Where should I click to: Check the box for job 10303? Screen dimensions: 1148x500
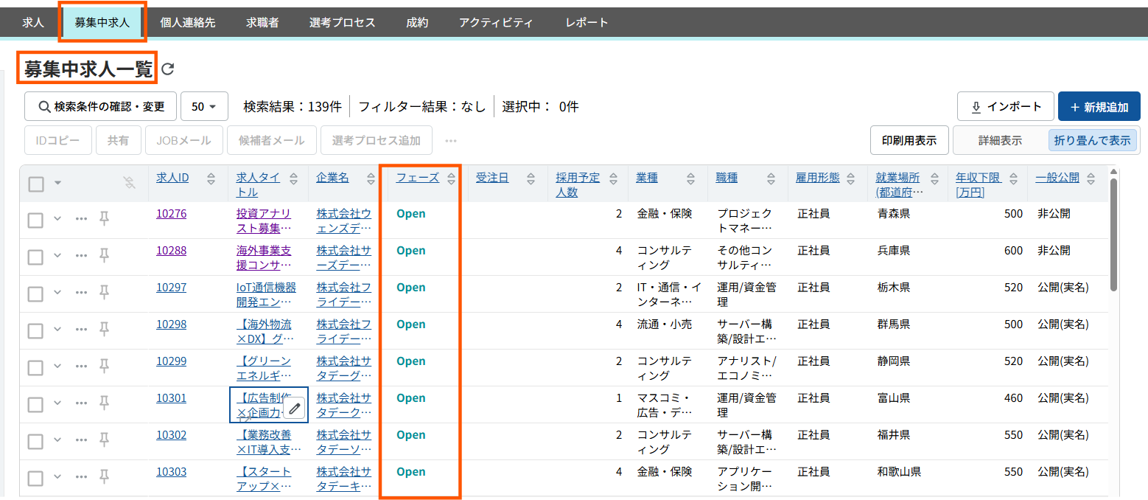(x=35, y=478)
